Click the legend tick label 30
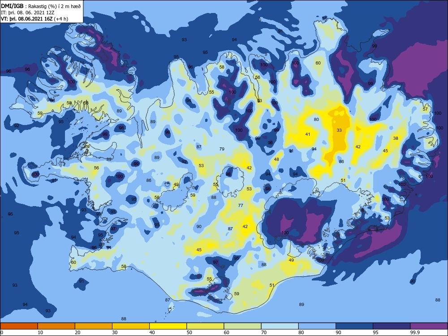448x336 pixels. click(115, 332)
